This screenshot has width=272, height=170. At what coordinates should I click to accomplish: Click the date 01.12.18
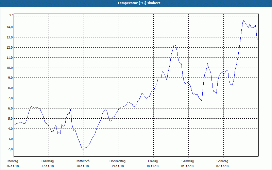(187, 166)
